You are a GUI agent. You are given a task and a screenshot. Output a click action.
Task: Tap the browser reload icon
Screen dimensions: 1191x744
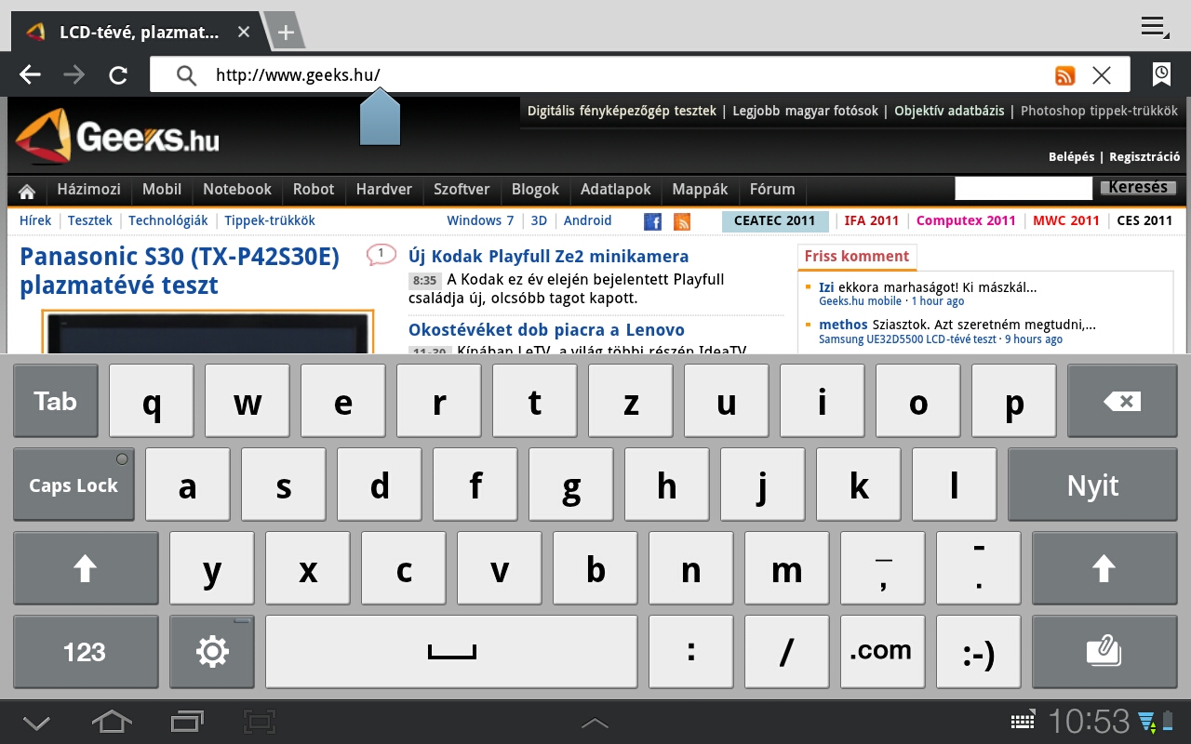(x=118, y=75)
